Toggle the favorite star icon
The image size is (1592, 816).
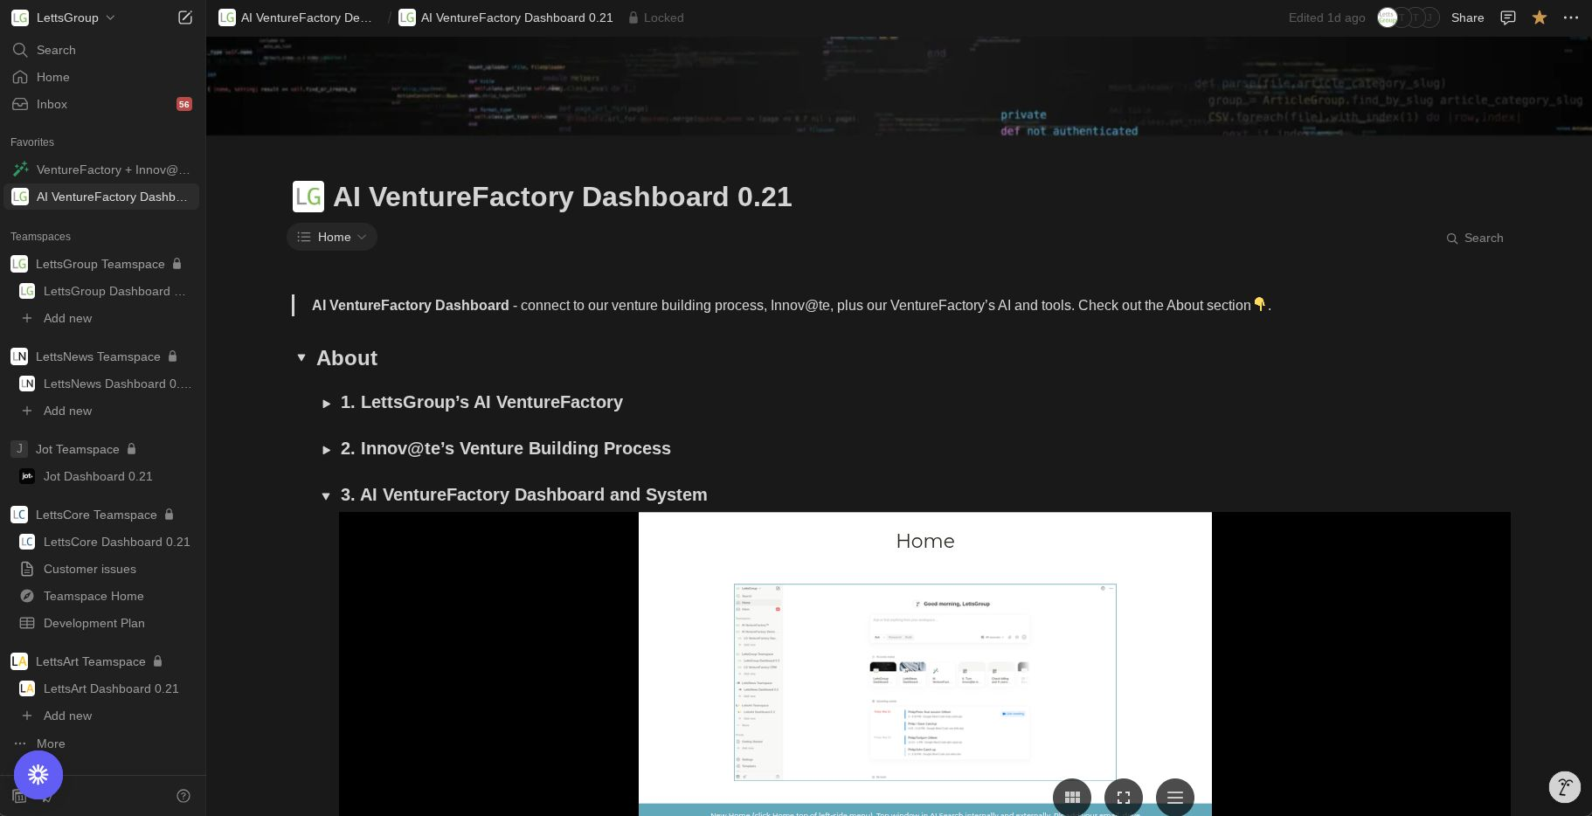pyautogui.click(x=1540, y=17)
